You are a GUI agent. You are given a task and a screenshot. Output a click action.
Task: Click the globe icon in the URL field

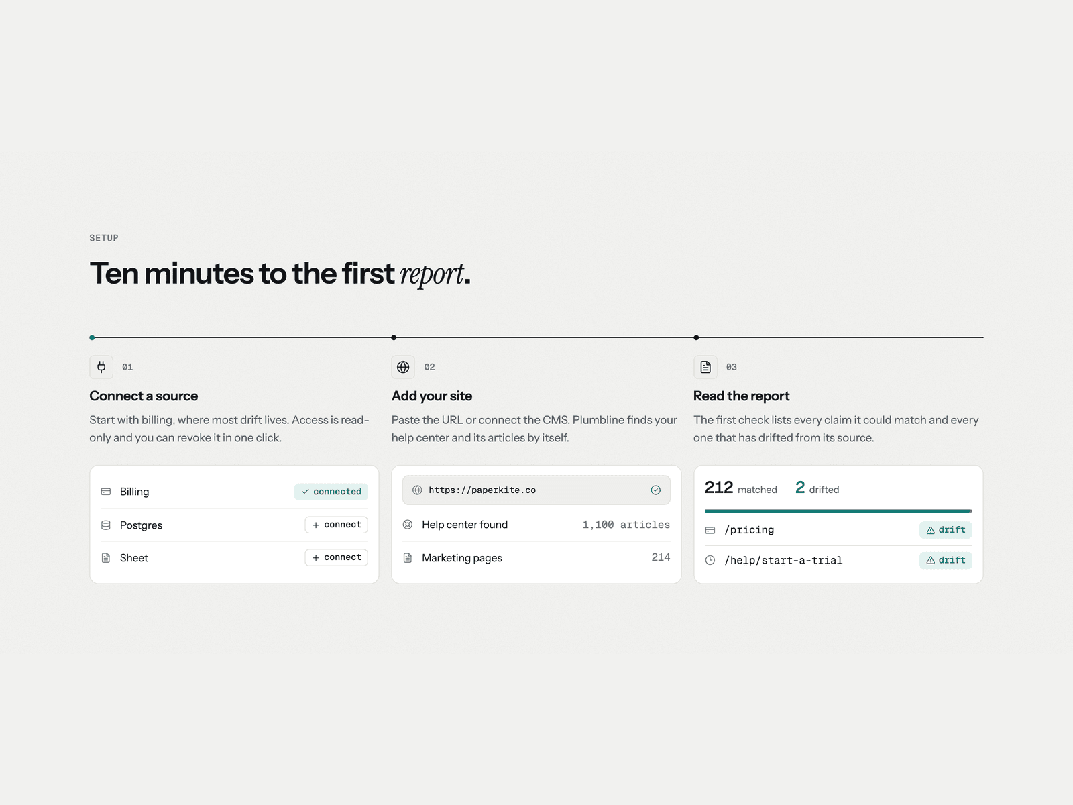417,490
